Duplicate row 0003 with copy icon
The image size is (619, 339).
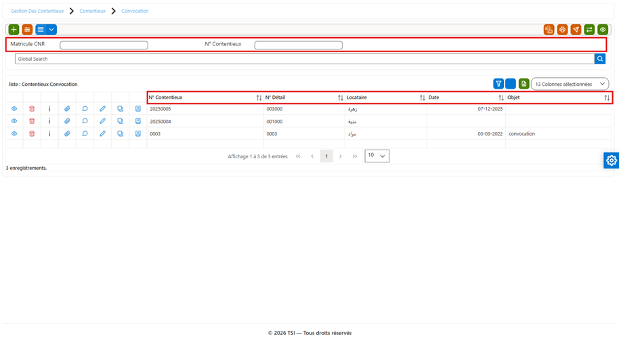coord(121,134)
